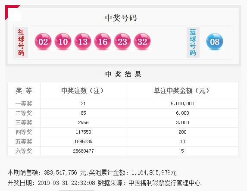Select red ball number 13

(x=83, y=41)
